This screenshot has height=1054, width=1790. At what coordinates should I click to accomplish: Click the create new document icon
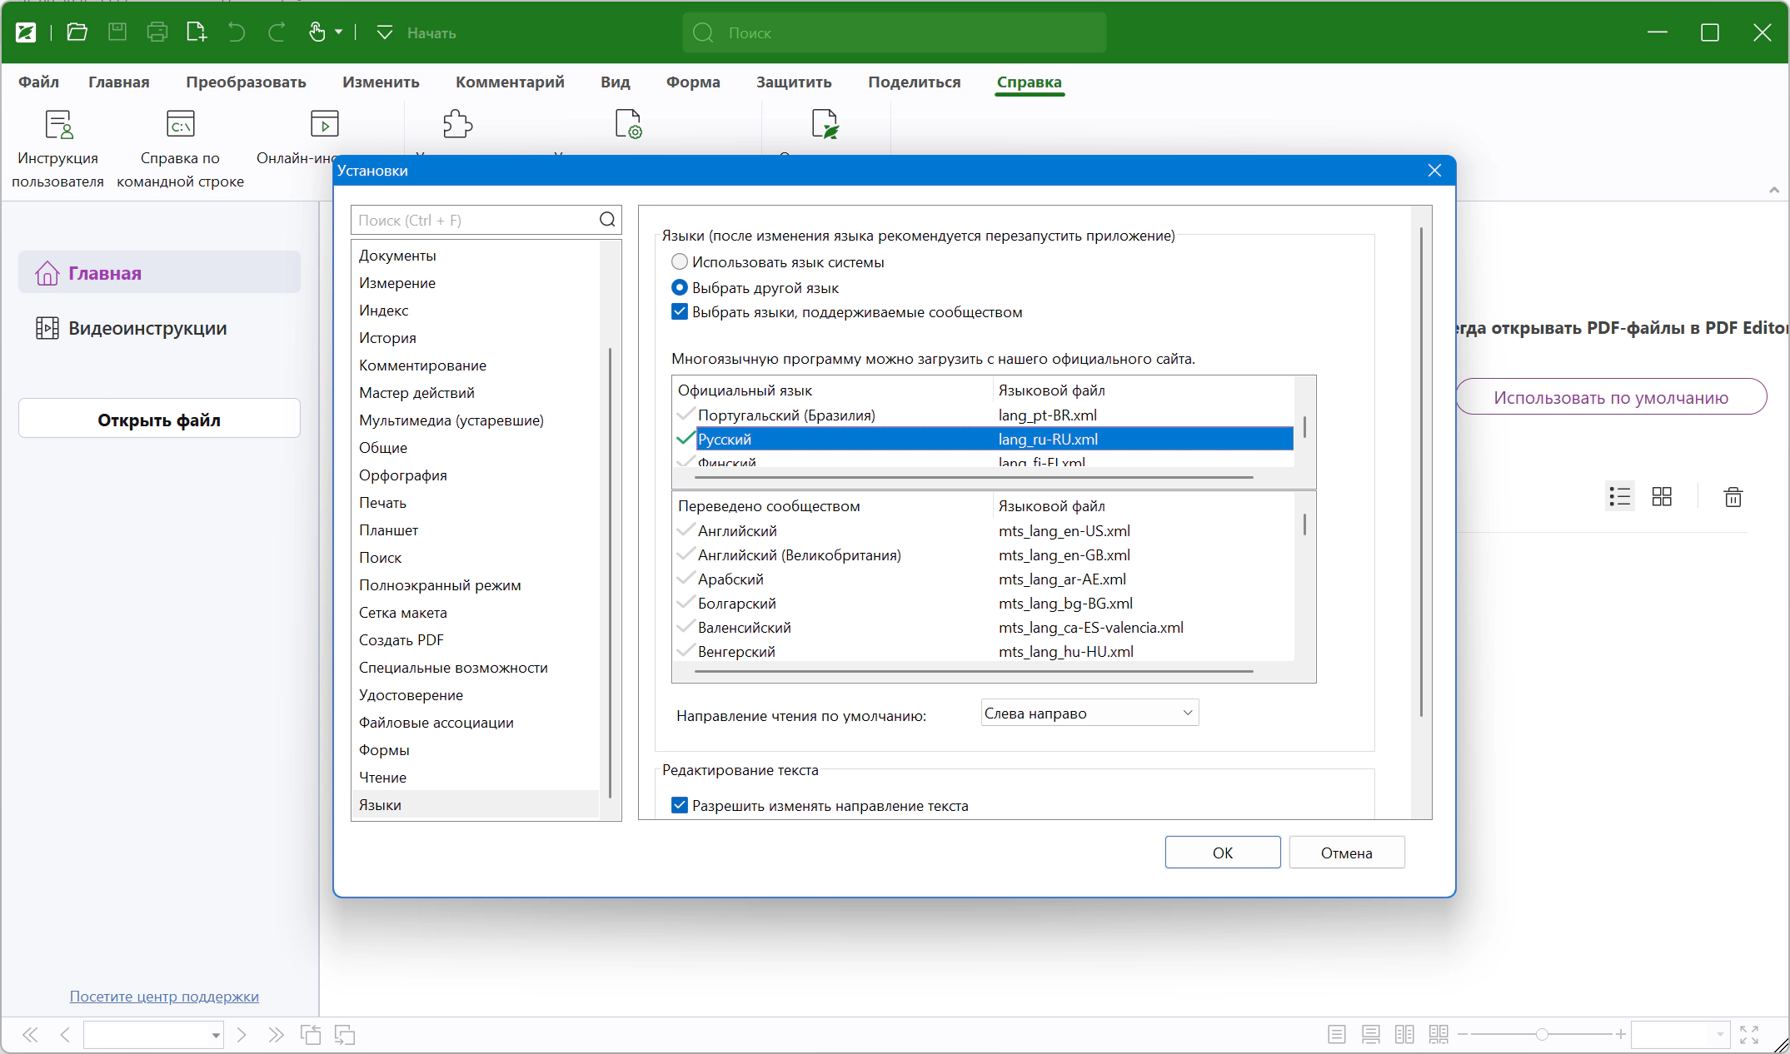(x=197, y=32)
